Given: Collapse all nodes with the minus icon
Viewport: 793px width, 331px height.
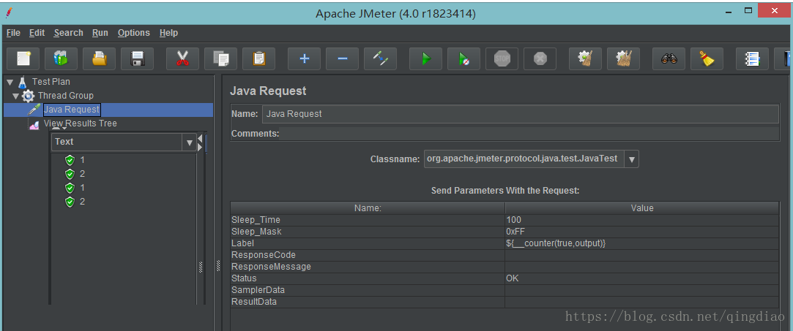Looking at the screenshot, I should (342, 59).
